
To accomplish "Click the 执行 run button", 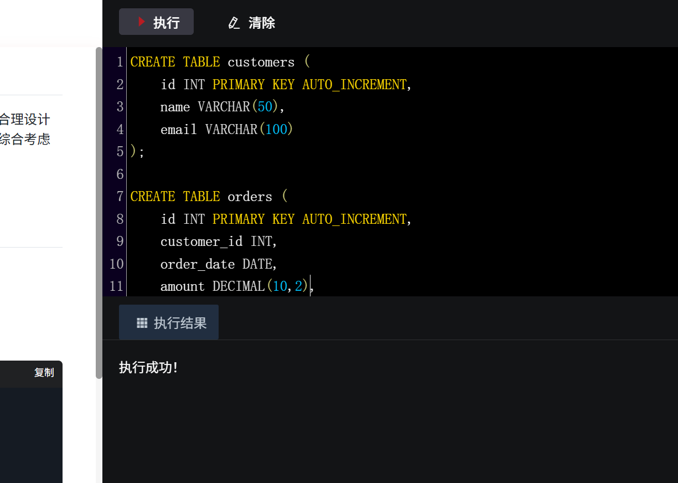I will pyautogui.click(x=156, y=22).
